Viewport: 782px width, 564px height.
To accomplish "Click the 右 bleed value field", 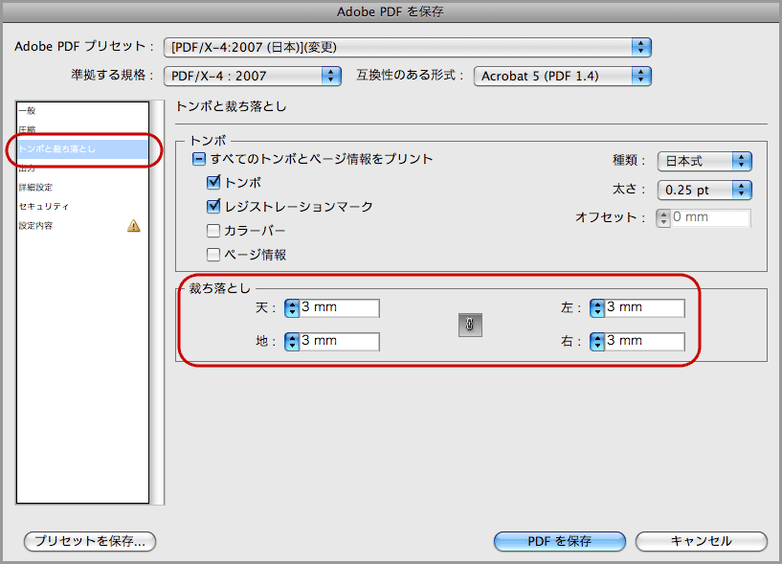I will point(644,342).
